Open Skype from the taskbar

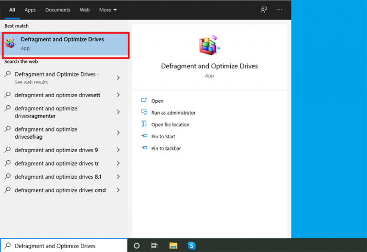click(x=192, y=245)
